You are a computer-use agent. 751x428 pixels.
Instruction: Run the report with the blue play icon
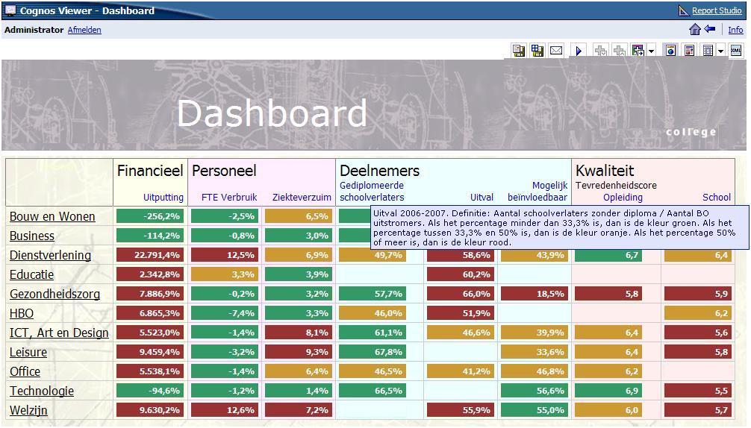coord(579,50)
